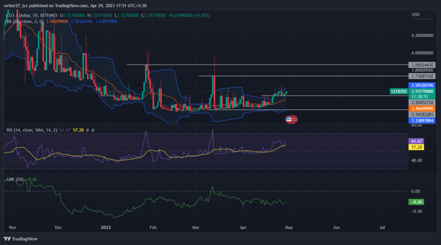The image size is (441, 245).
Task: Click the BB basis value 3.46609000 in legend
Action: (57, 21)
